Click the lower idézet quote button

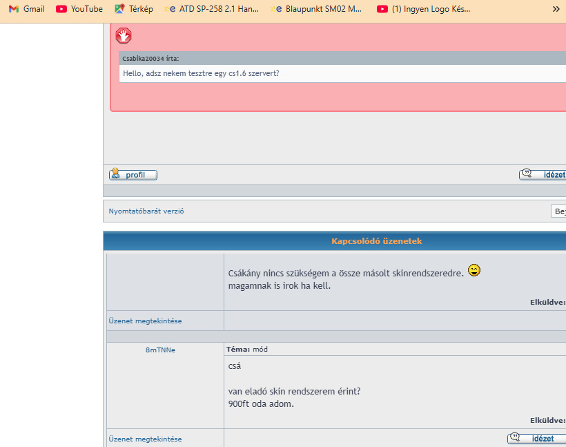[537, 438]
